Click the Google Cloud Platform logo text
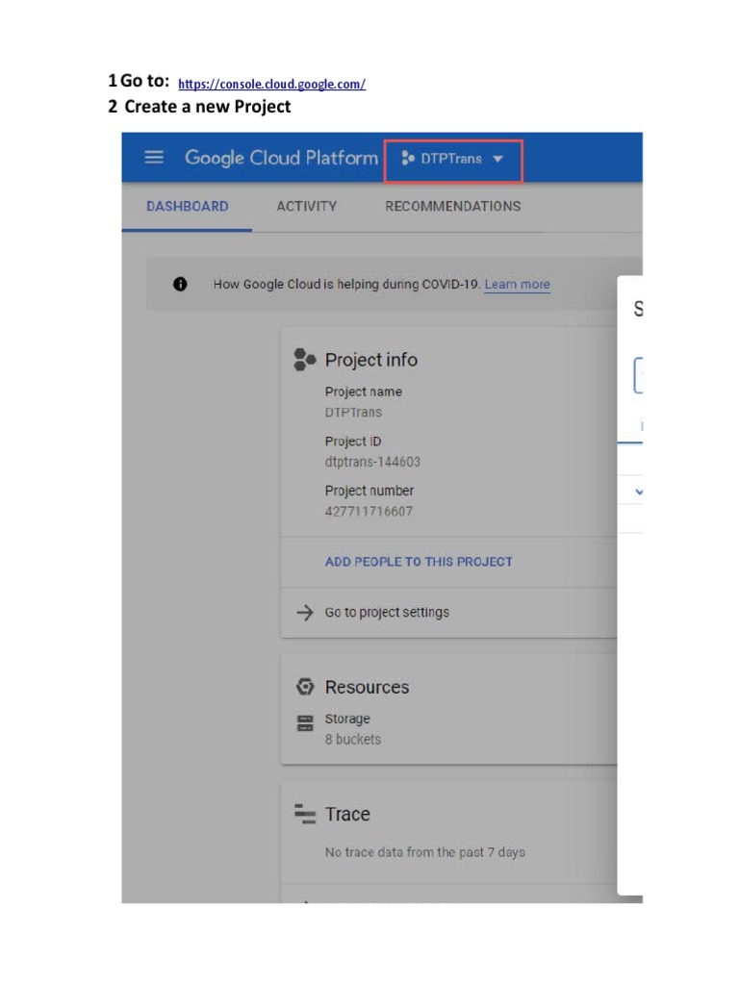739x985 pixels. point(282,158)
